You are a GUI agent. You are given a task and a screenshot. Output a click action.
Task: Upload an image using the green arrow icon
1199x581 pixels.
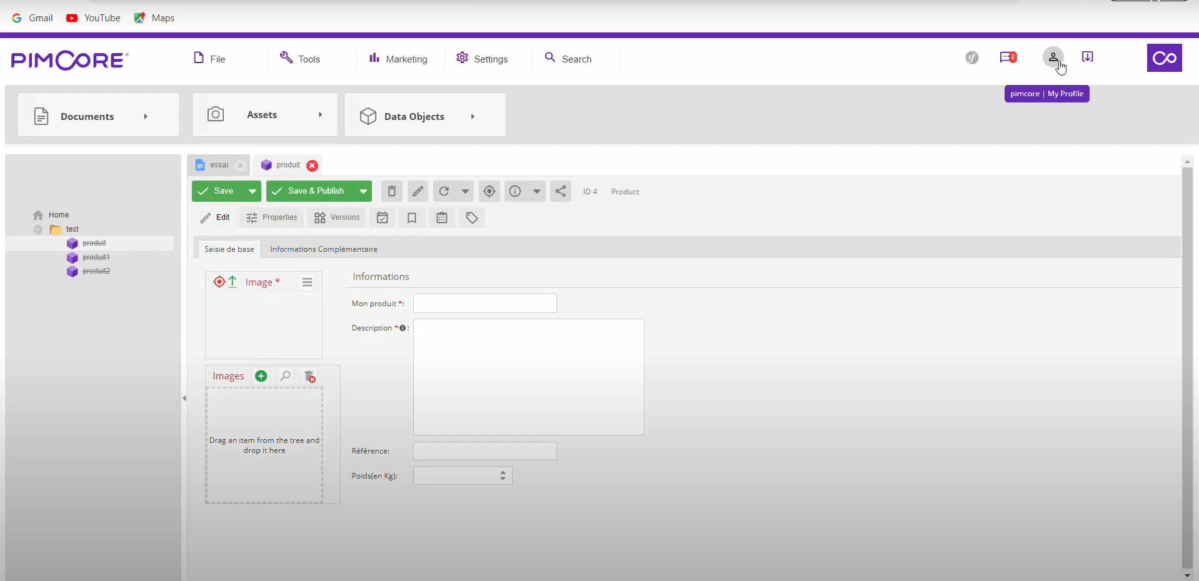[232, 282]
